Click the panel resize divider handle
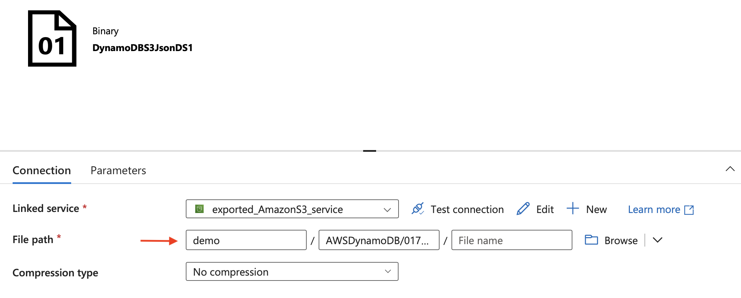This screenshot has width=741, height=298. (369, 151)
